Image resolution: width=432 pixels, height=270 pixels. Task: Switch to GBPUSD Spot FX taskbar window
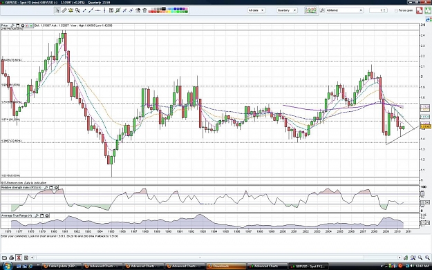pos(308,266)
